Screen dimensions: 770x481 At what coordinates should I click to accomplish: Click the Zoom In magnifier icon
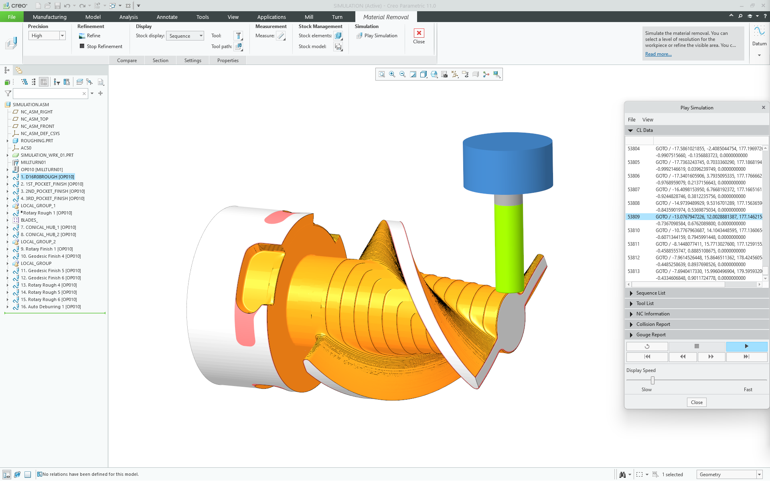(392, 75)
